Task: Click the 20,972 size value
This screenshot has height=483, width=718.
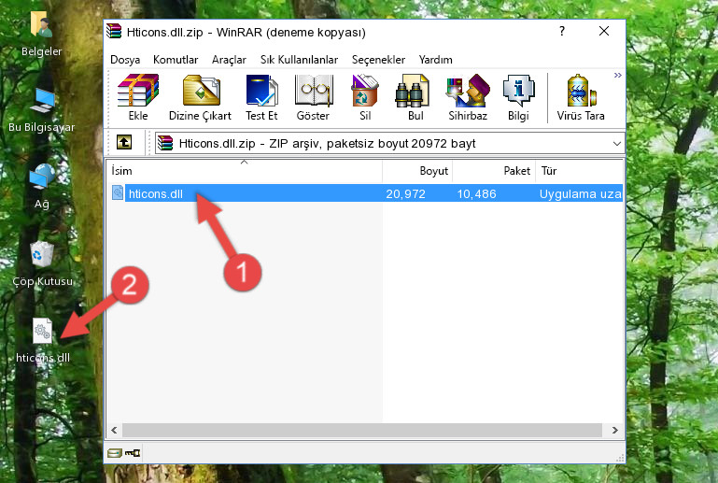Action: tap(405, 194)
